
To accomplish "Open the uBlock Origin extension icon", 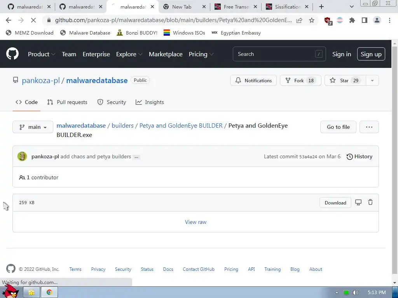I will (328, 21).
